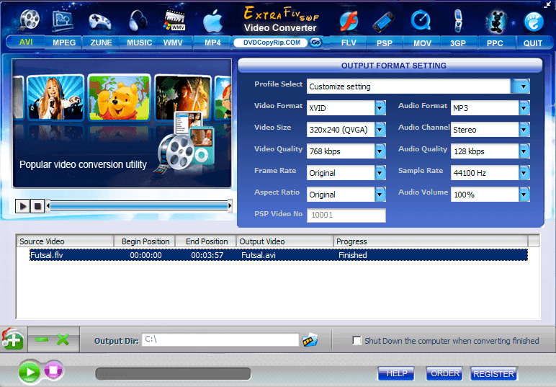Open the Audio Format dropdown

point(524,108)
